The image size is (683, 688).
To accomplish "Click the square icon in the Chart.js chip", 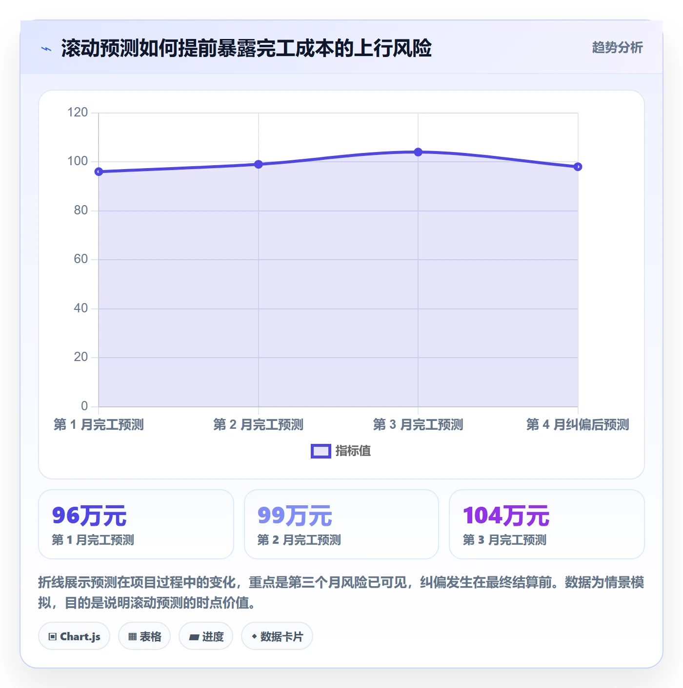I will pyautogui.click(x=53, y=637).
